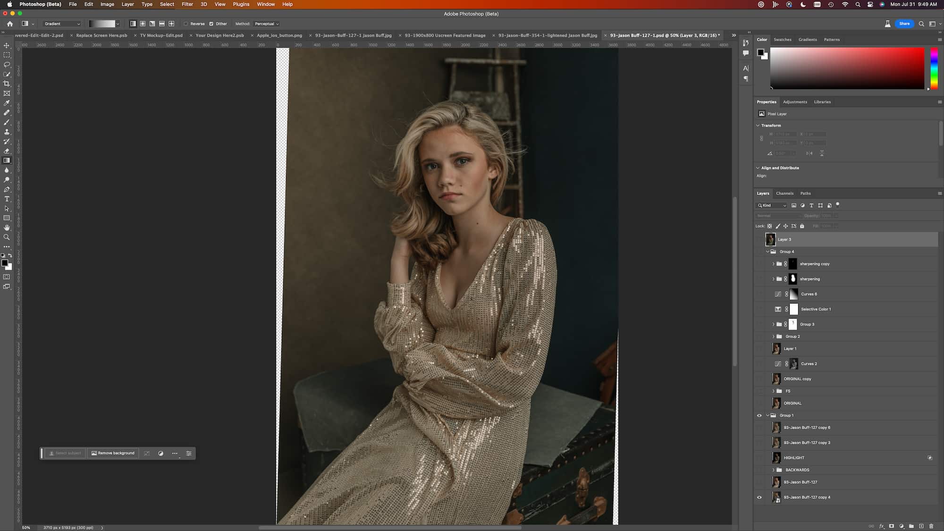The image size is (944, 531).
Task: Enable the Reverse gradient checkbox
Action: click(x=186, y=24)
